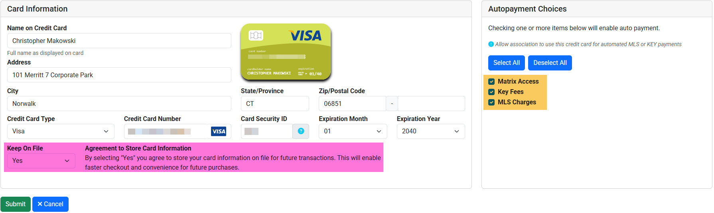714x213 pixels.
Task: Uncheck the MLS Charges checkbox
Action: 491,102
